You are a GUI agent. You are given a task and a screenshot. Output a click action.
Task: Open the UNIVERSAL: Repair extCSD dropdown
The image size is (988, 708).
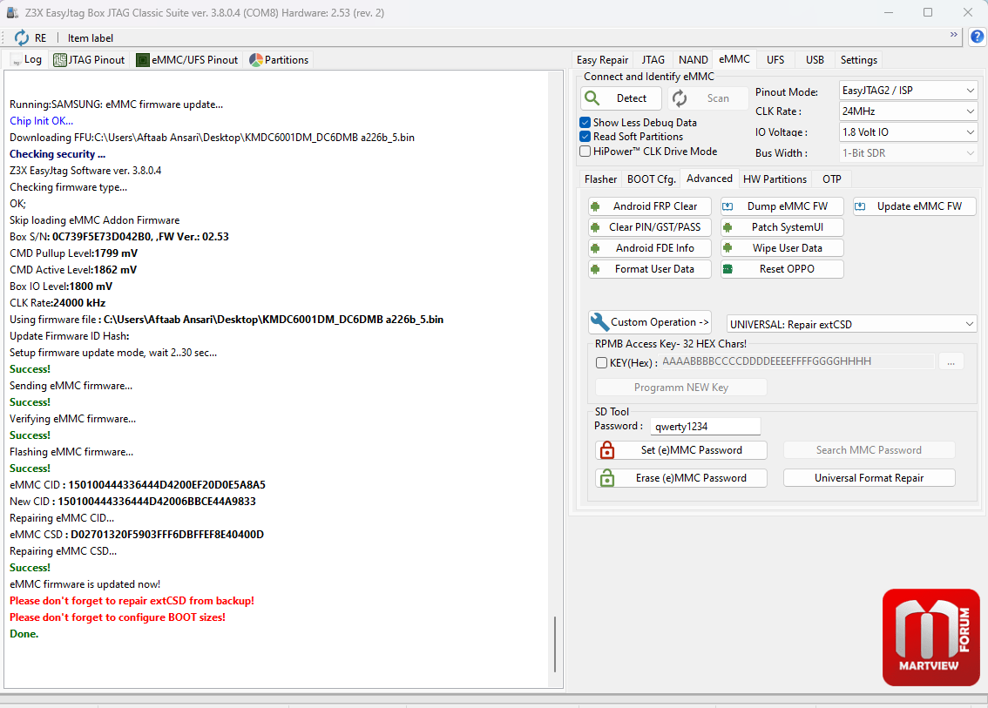tap(851, 325)
